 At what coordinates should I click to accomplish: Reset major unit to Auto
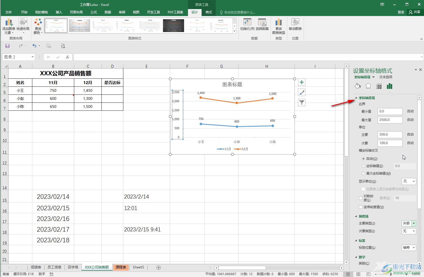coord(410,134)
